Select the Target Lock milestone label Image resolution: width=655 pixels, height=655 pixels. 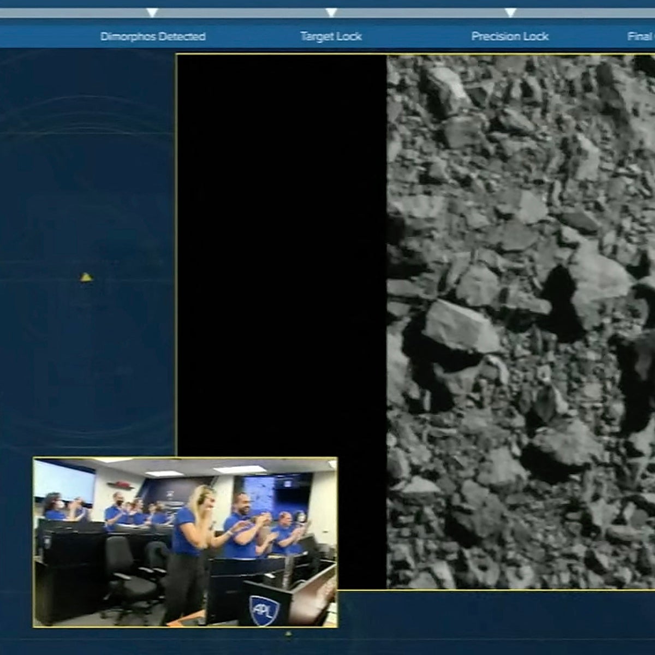(331, 37)
